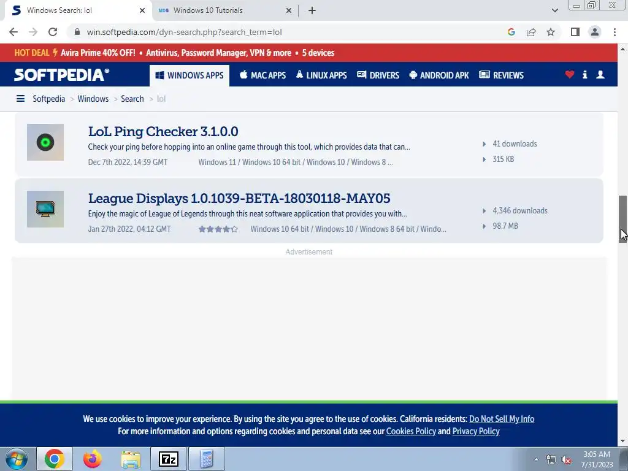The image size is (628, 471).
Task: Click the muted volume tray icon
Action: coord(566,460)
